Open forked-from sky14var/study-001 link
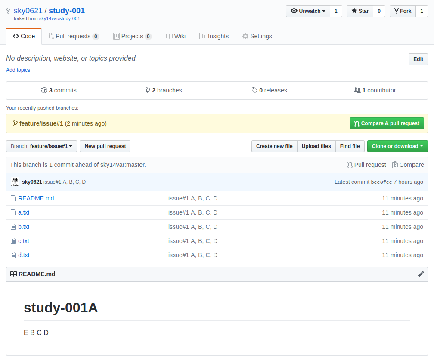 pos(59,19)
